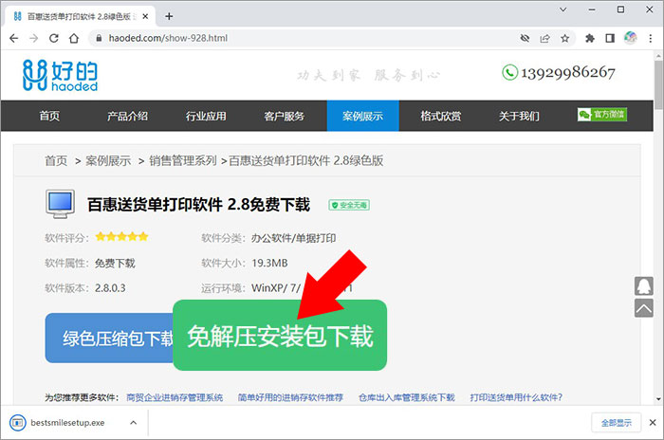Close the downloads bar
This screenshot has height=440, width=664.
click(x=653, y=423)
